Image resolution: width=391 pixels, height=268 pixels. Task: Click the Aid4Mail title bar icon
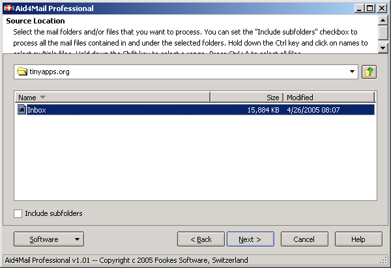[9, 8]
